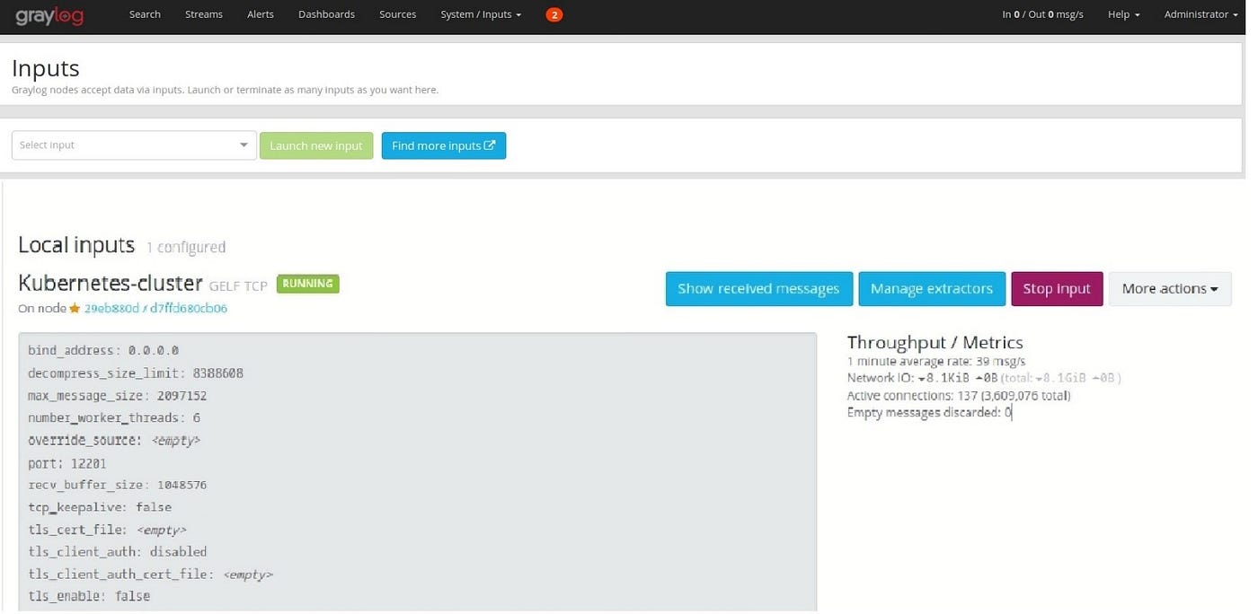Click the 'tls_client_auth_cert_file: <empty>' line
This screenshot has width=1258, height=614.
pos(150,575)
